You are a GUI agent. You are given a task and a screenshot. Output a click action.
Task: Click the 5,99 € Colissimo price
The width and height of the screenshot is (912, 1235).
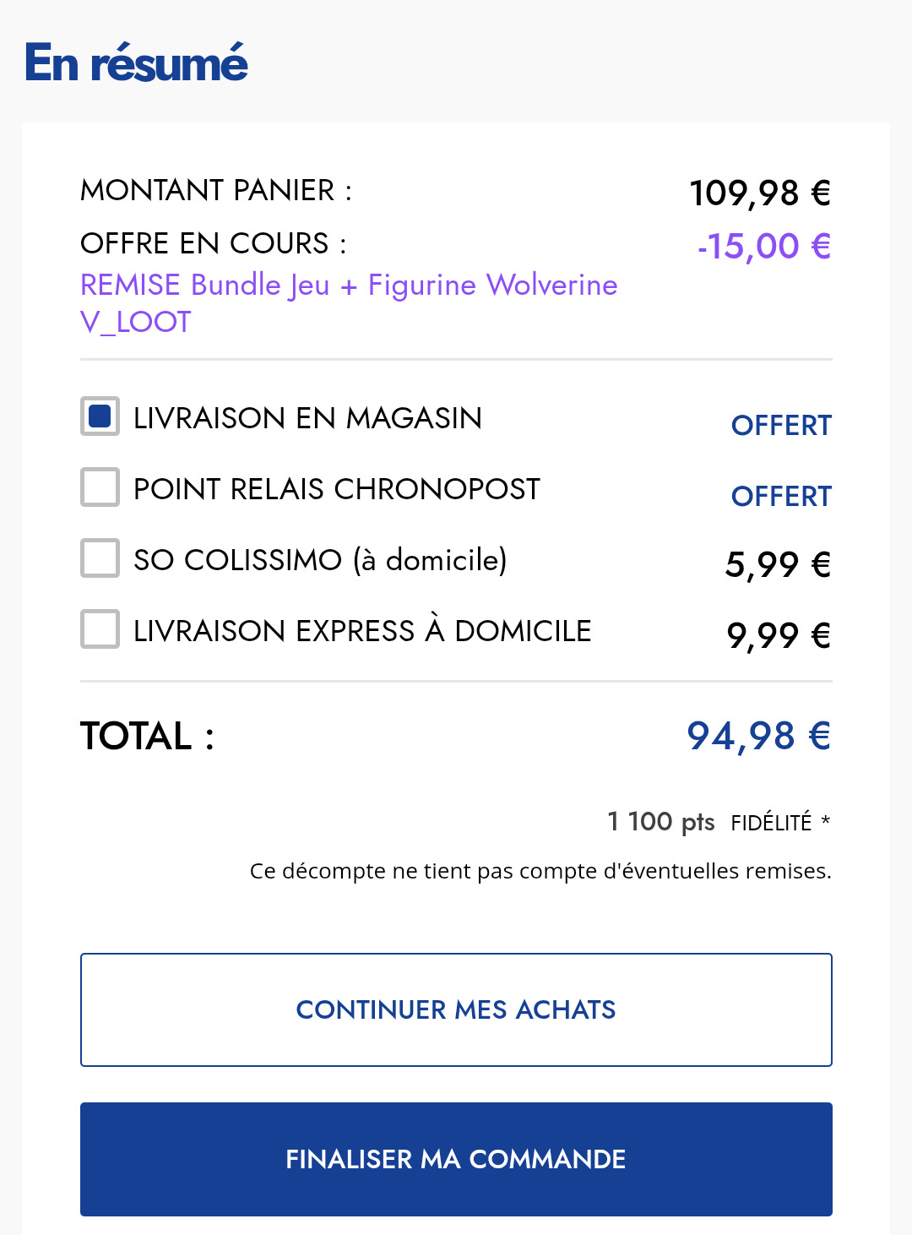778,564
